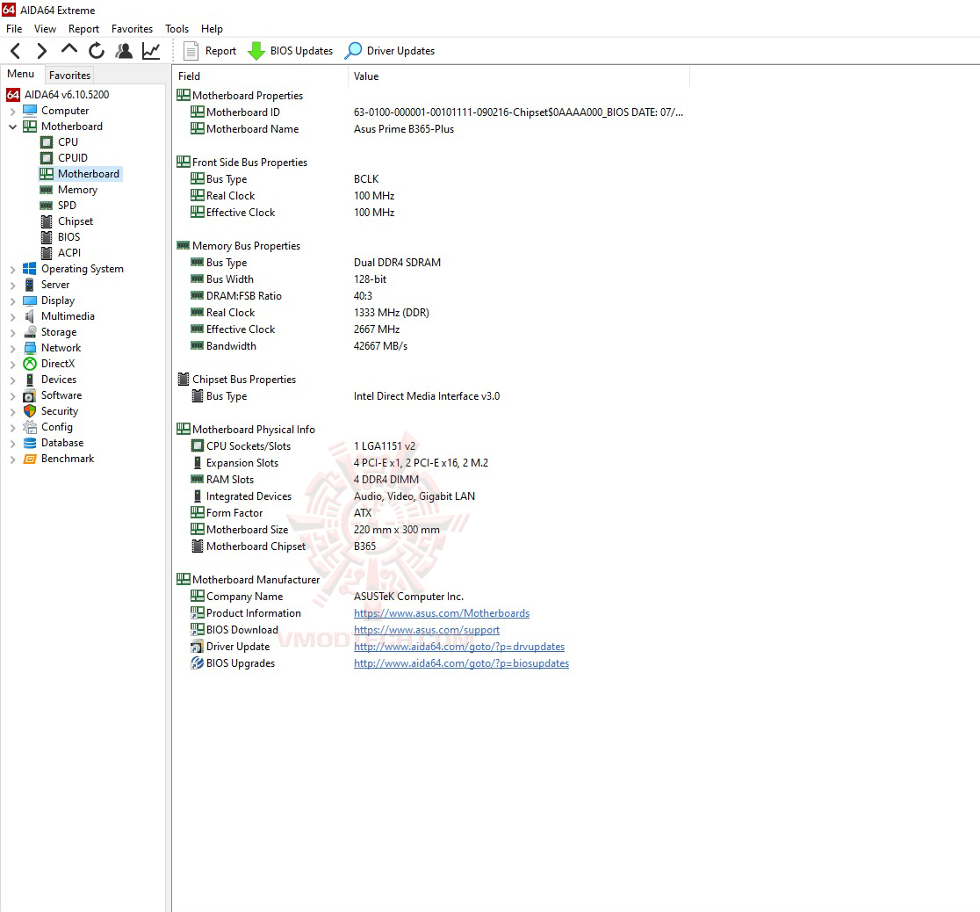Click the Database icon in tree
Viewport: 980px width, 912px height.
(29, 443)
